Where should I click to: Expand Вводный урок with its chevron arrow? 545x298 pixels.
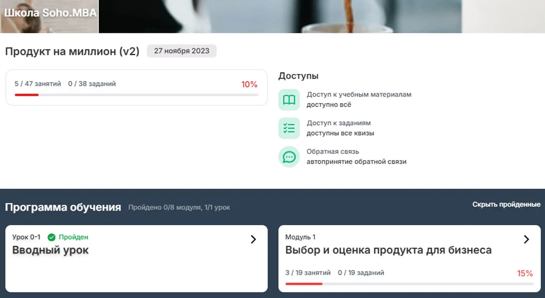point(253,239)
